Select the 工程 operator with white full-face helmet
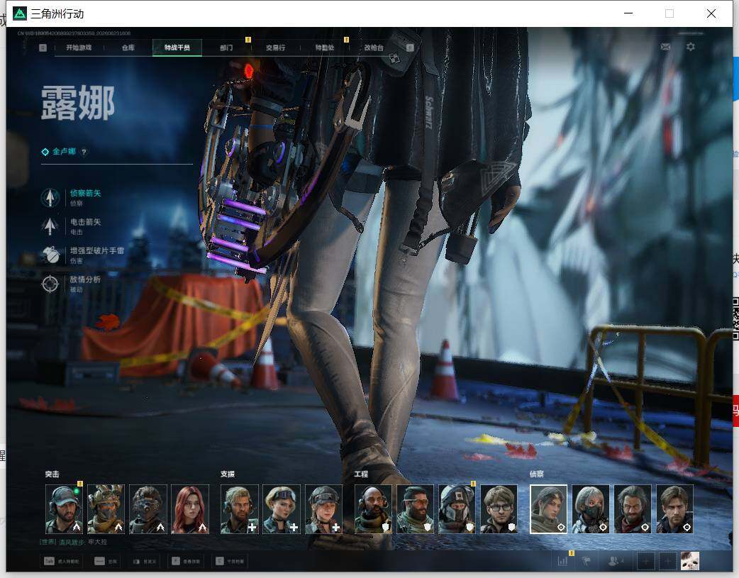The height and width of the screenshot is (578, 739). click(457, 509)
